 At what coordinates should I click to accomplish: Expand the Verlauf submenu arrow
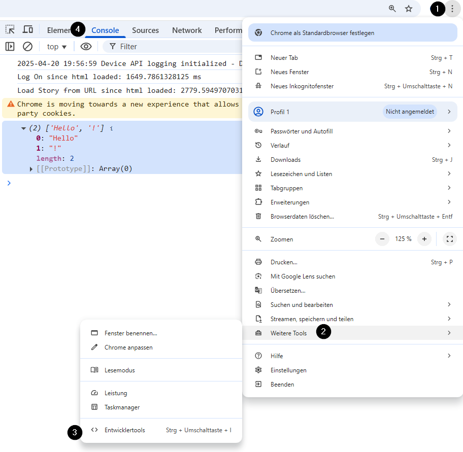tap(449, 145)
